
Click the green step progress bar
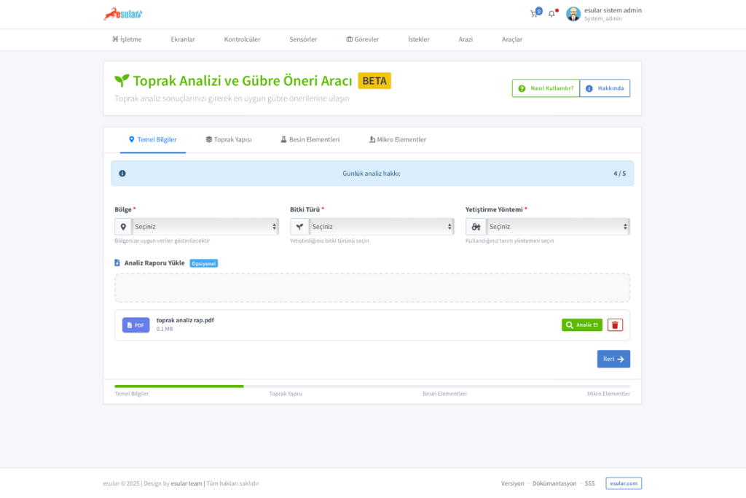[179, 386]
